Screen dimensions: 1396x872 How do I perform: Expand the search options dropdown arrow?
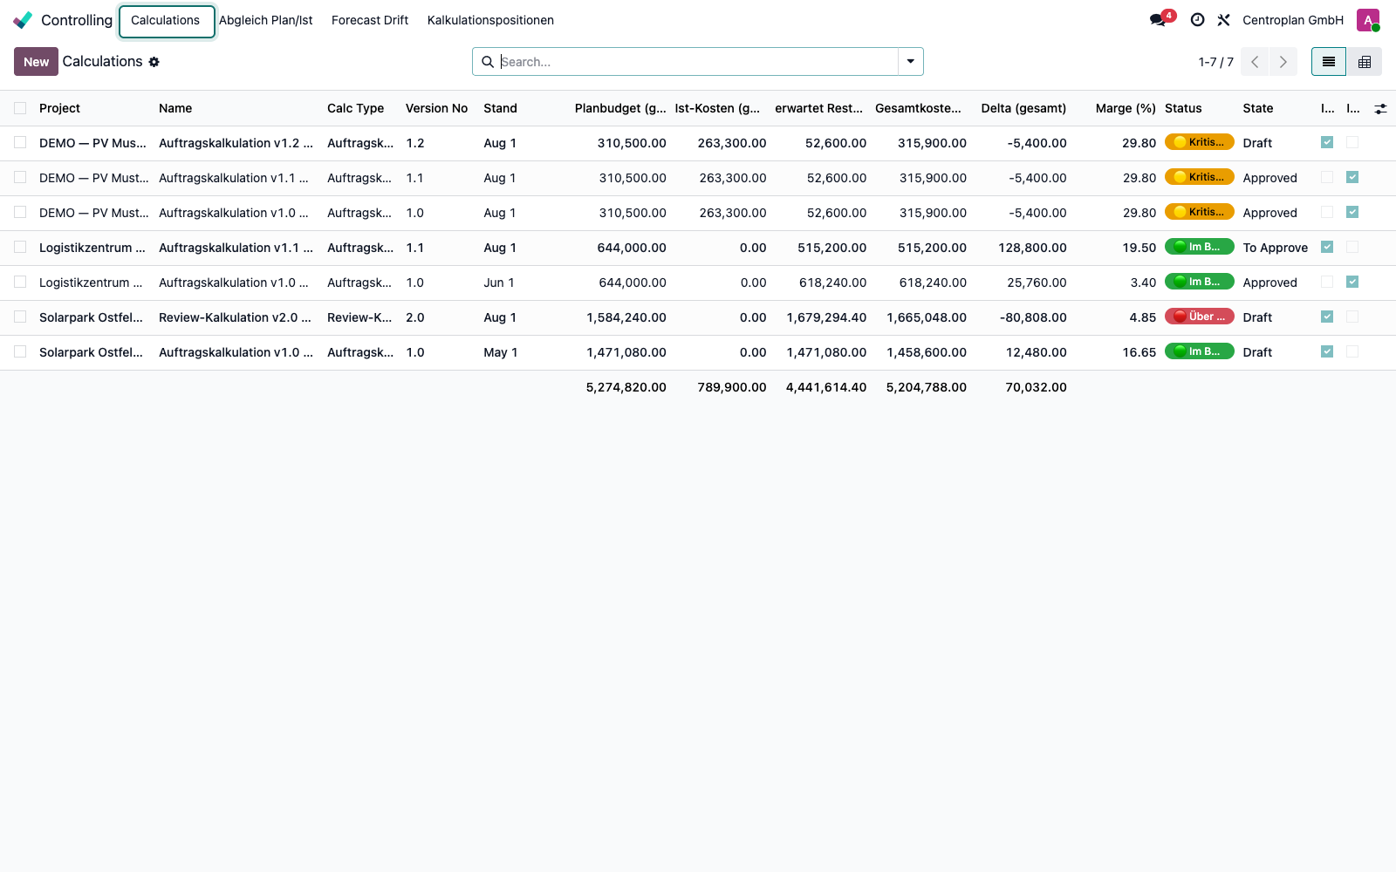coord(910,62)
